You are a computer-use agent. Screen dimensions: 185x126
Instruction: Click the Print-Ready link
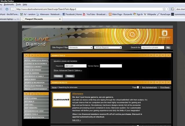(165, 87)
